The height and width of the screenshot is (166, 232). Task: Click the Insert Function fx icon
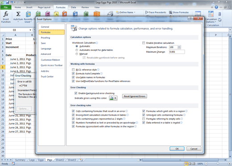pyautogui.click(x=6, y=14)
